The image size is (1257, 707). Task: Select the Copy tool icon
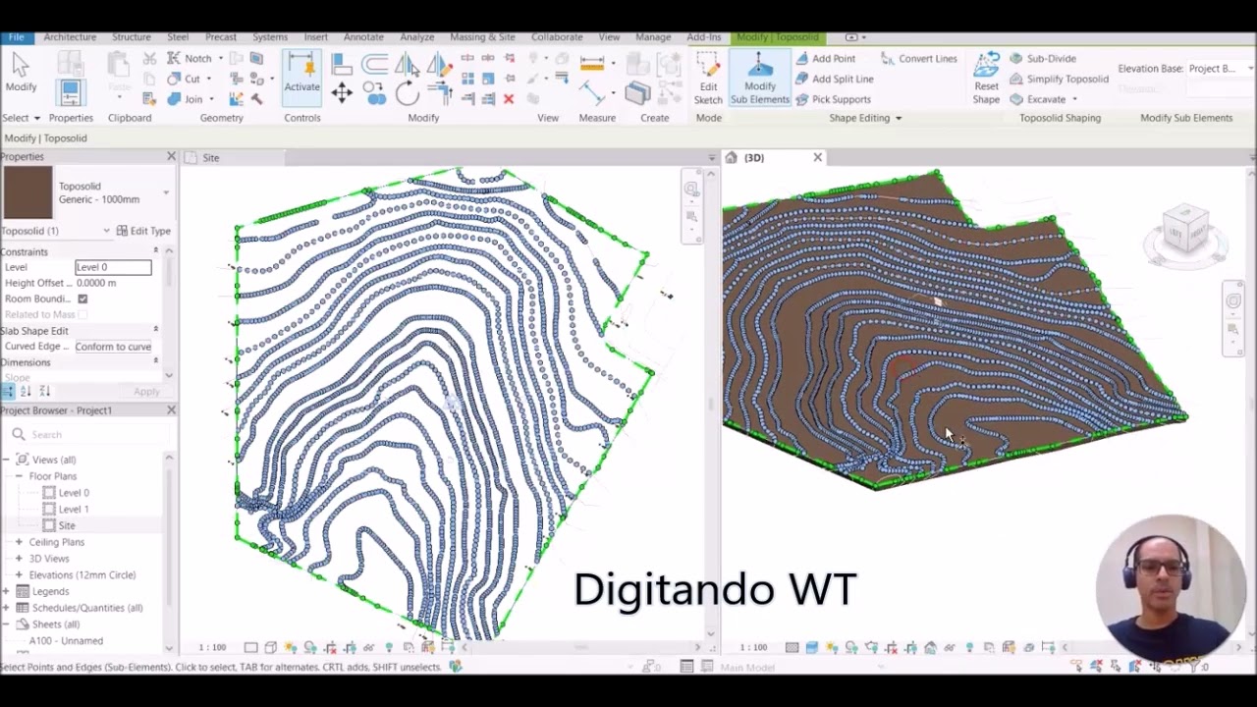pos(373,92)
